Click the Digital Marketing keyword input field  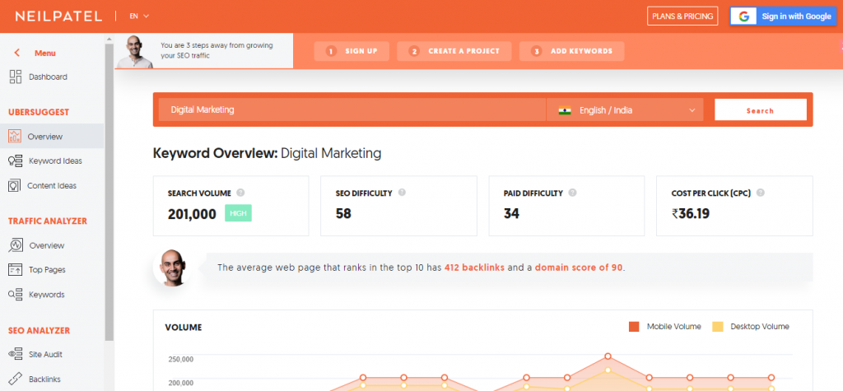[352, 109]
